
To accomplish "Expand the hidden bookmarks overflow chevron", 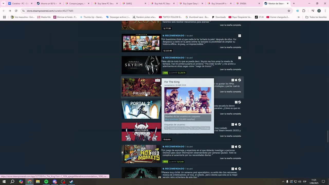I will pos(298,17).
